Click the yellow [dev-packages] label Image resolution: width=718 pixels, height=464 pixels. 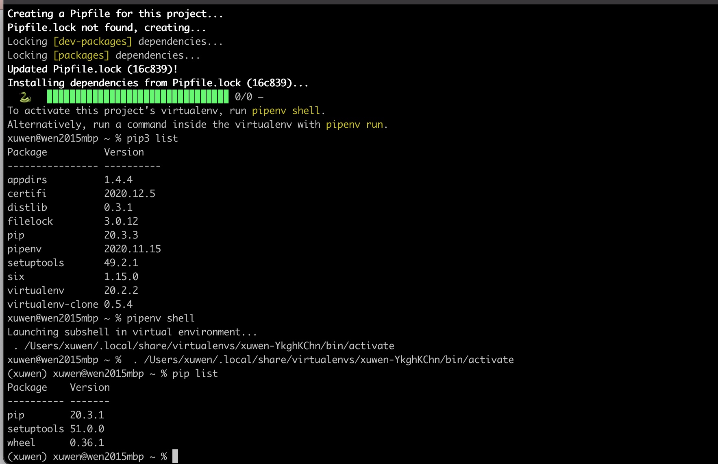(93, 42)
